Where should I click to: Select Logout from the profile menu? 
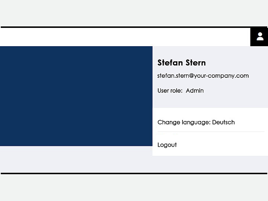[x=167, y=145]
